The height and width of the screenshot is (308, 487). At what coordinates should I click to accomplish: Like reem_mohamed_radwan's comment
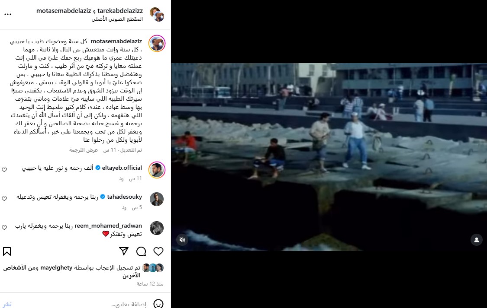pos(4,228)
